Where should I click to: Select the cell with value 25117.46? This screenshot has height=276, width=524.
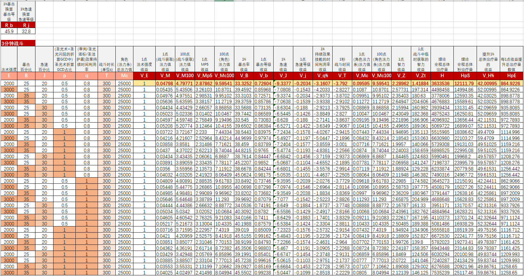pos(465,272)
